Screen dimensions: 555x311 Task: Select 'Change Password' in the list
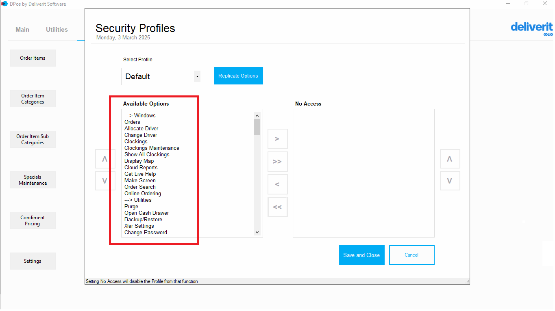tap(146, 232)
